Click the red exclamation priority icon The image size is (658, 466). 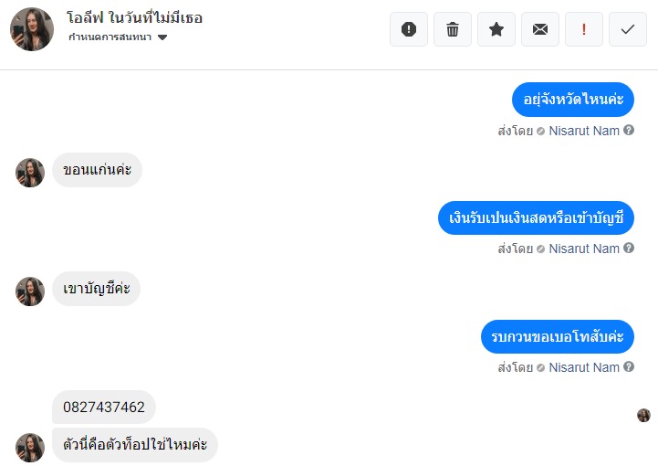point(584,29)
